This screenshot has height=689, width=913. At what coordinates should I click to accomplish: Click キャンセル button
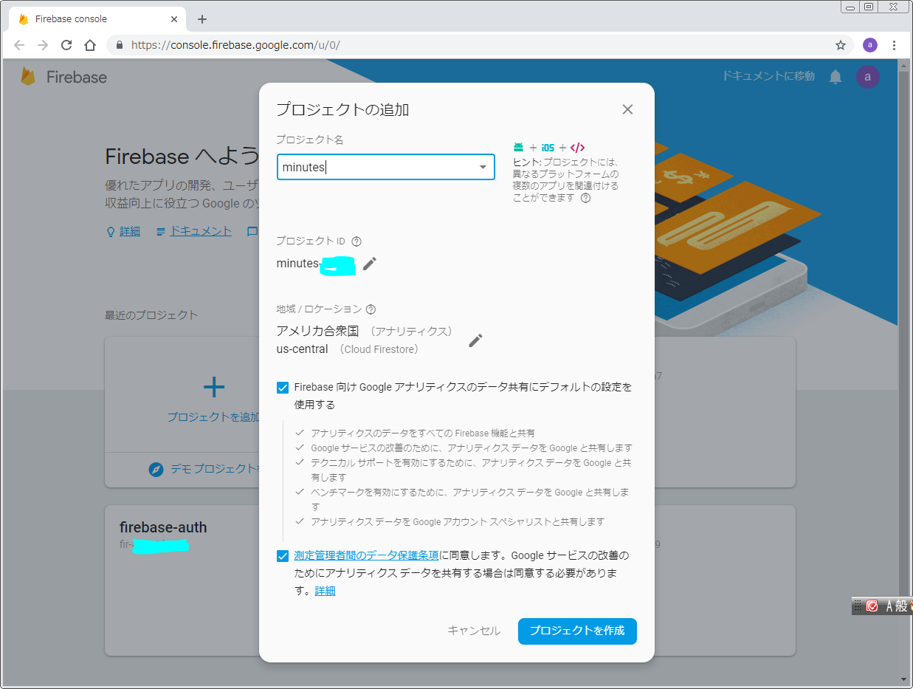(x=474, y=631)
